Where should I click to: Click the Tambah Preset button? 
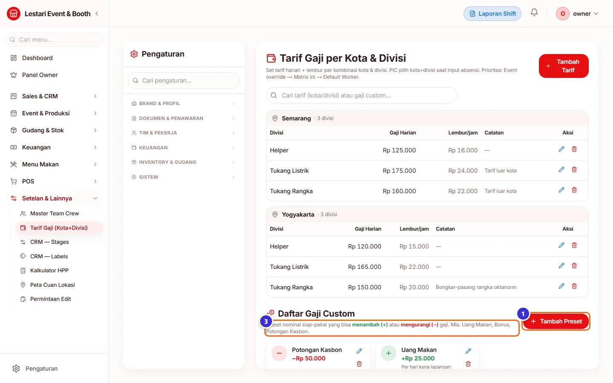(556, 321)
